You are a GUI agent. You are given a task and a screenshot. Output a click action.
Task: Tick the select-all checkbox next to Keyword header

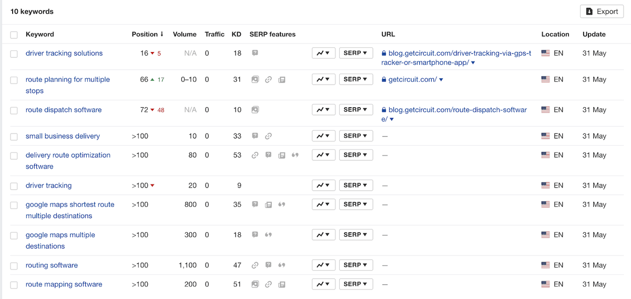coord(14,35)
